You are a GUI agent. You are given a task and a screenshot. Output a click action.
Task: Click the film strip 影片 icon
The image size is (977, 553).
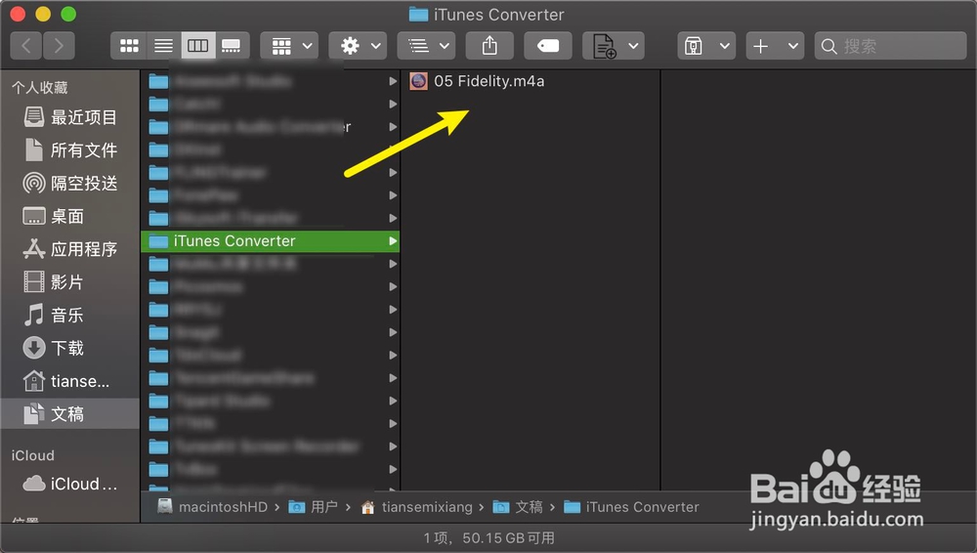tap(33, 281)
